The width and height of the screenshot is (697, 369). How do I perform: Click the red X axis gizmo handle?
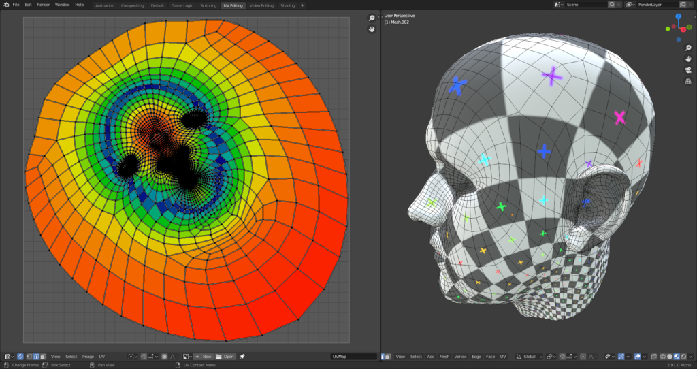pyautogui.click(x=683, y=29)
